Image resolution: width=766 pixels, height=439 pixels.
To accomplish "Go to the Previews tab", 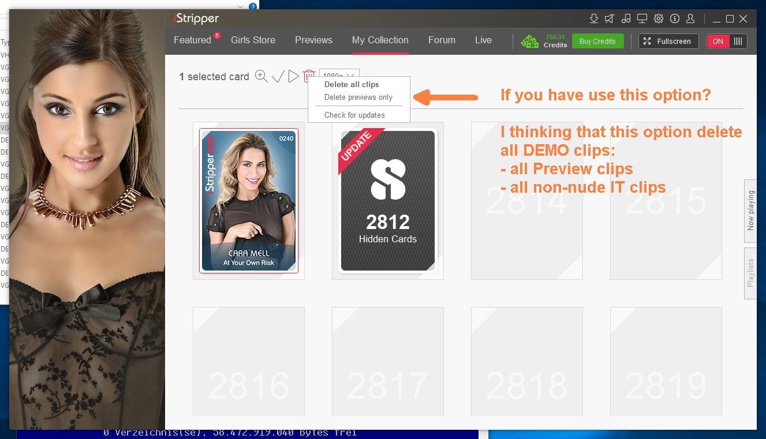I will point(313,40).
